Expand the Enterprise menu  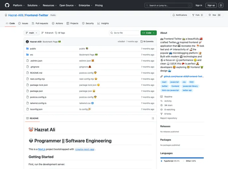pyautogui.click(x=85, y=5)
